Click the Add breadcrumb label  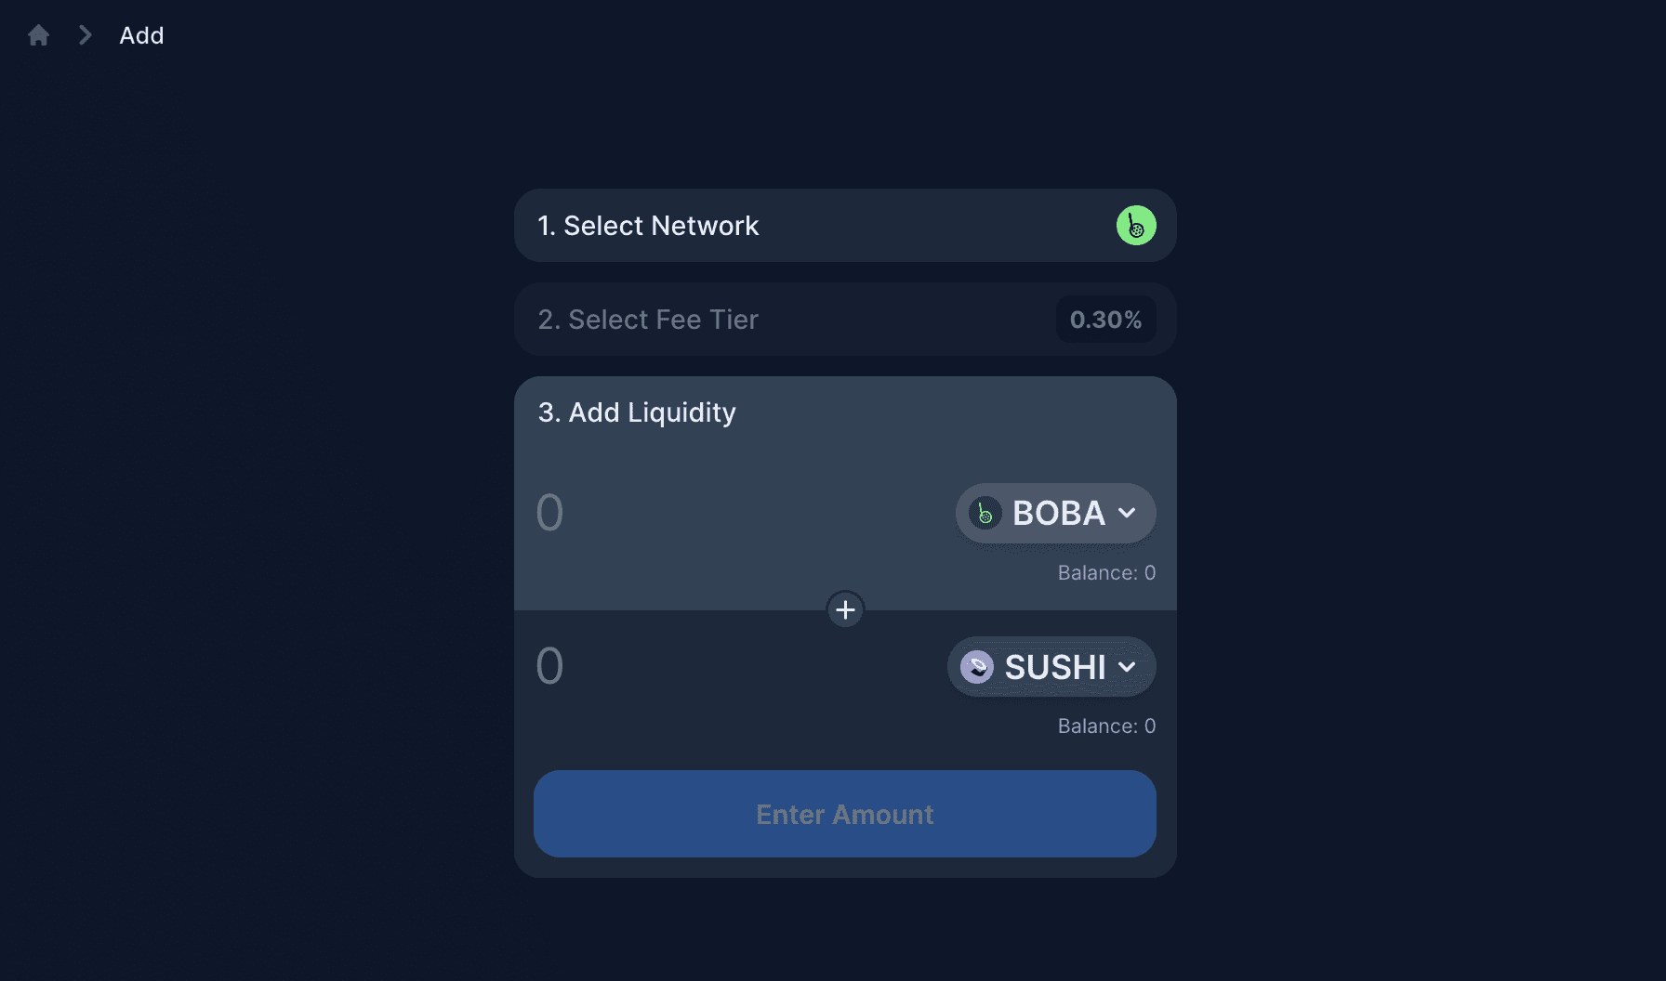click(140, 34)
